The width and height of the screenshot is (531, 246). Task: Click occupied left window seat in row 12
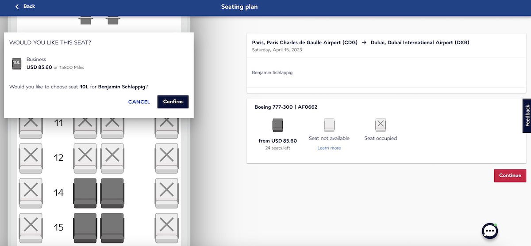pyautogui.click(x=31, y=158)
